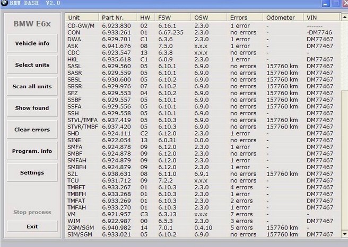
Task: Open the Vehicle info page
Action: (32, 43)
